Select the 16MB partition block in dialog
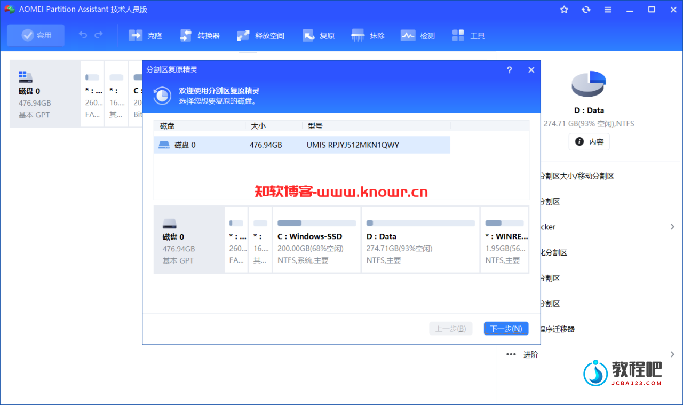Screen dimensions: 683x405 260,240
